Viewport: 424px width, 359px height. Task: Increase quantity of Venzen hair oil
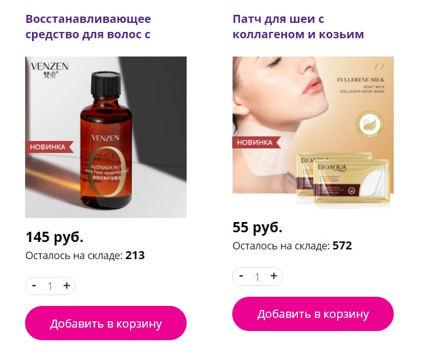point(67,286)
